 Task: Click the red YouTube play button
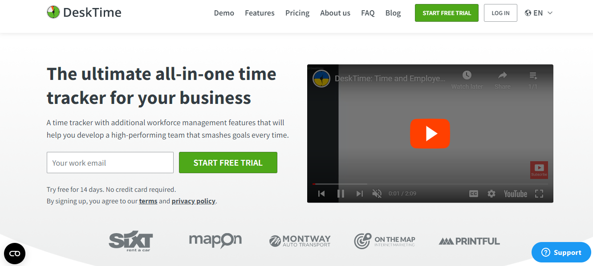pos(430,133)
